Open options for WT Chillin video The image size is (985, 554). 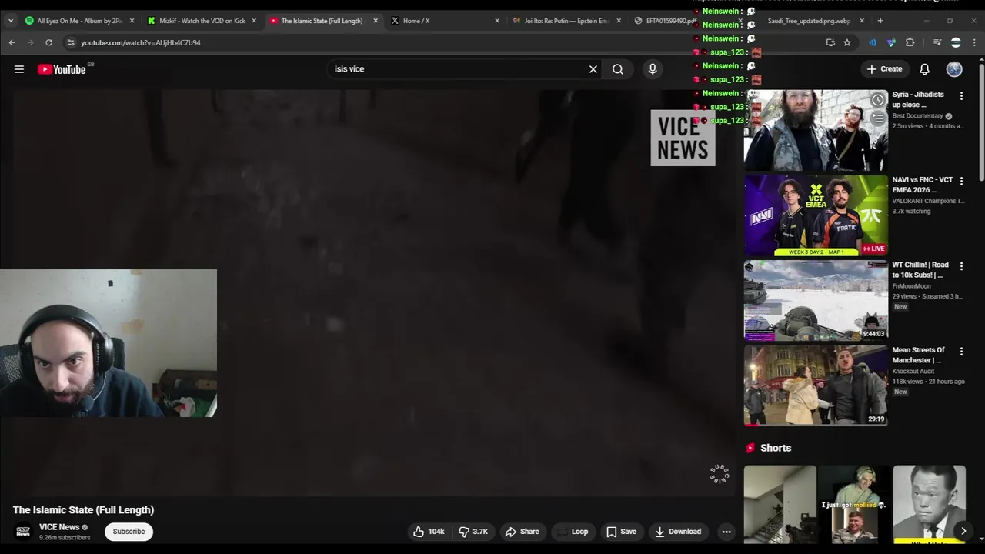[961, 266]
